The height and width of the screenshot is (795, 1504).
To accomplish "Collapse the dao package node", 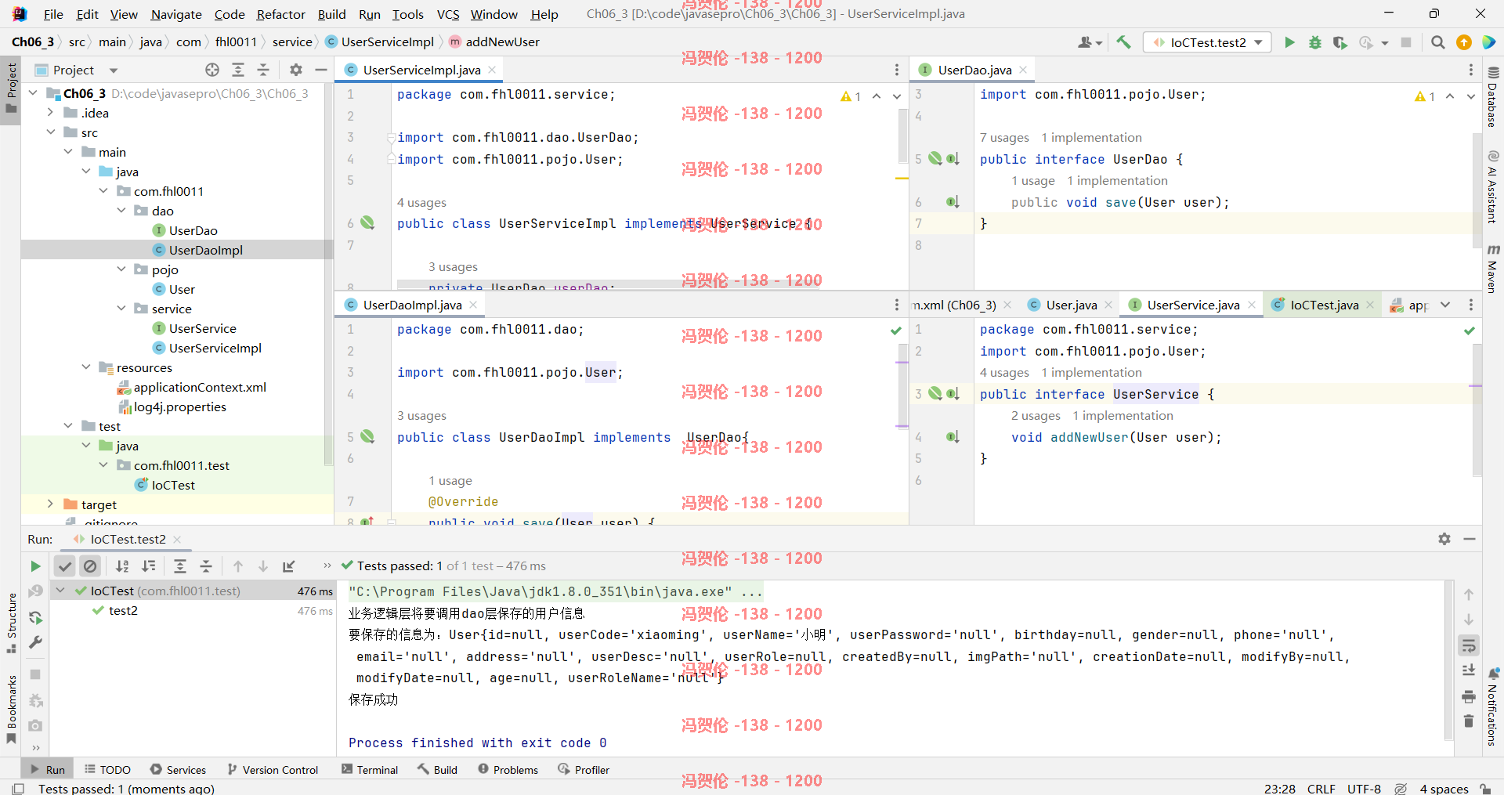I will (x=121, y=211).
